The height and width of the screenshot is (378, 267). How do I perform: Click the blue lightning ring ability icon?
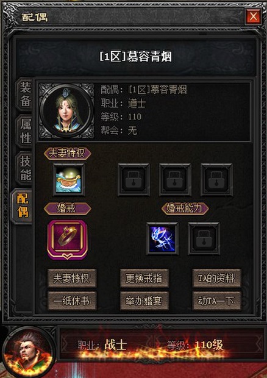tap(162, 238)
